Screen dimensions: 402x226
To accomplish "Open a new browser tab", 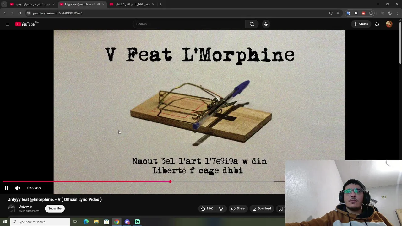I will 161,4.
